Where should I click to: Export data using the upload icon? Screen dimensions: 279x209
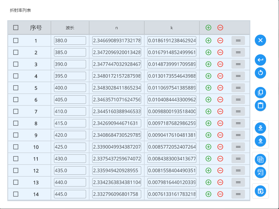pyautogui.click(x=260, y=141)
